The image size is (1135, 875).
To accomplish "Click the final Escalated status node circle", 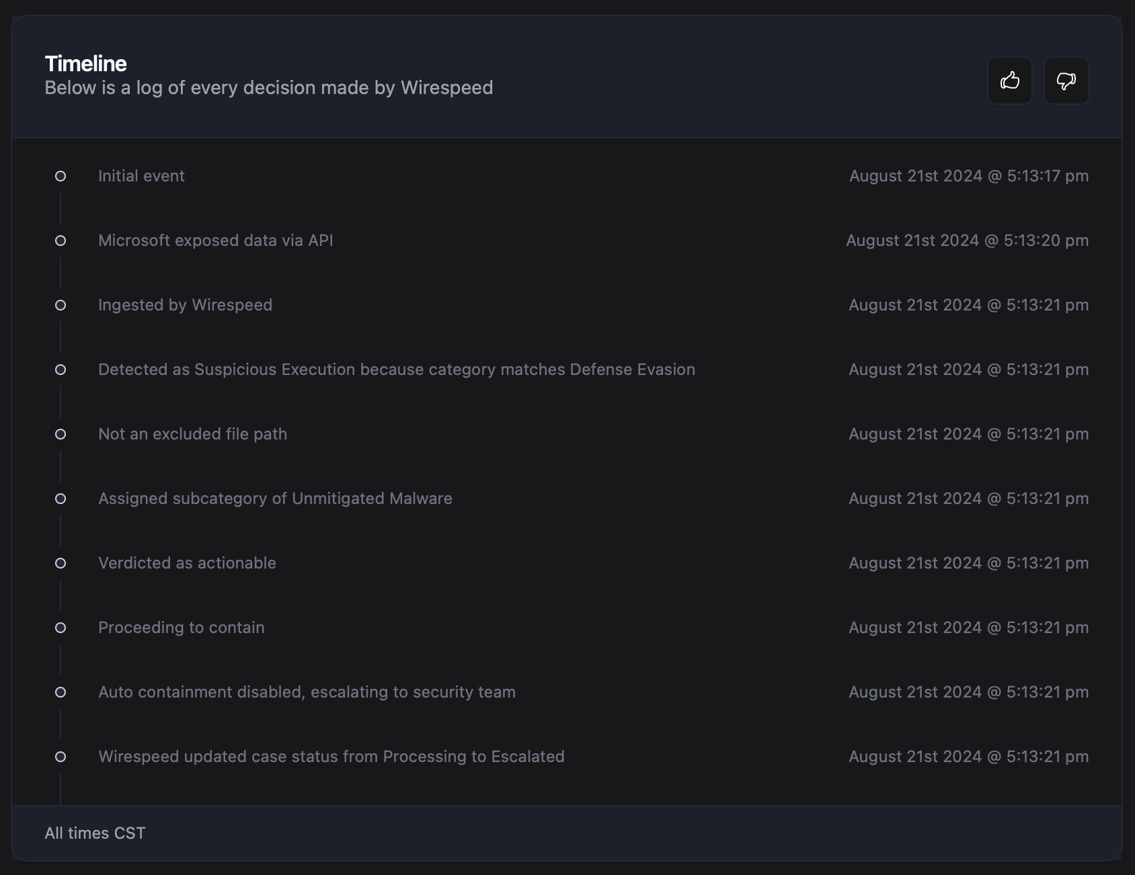I will (61, 756).
